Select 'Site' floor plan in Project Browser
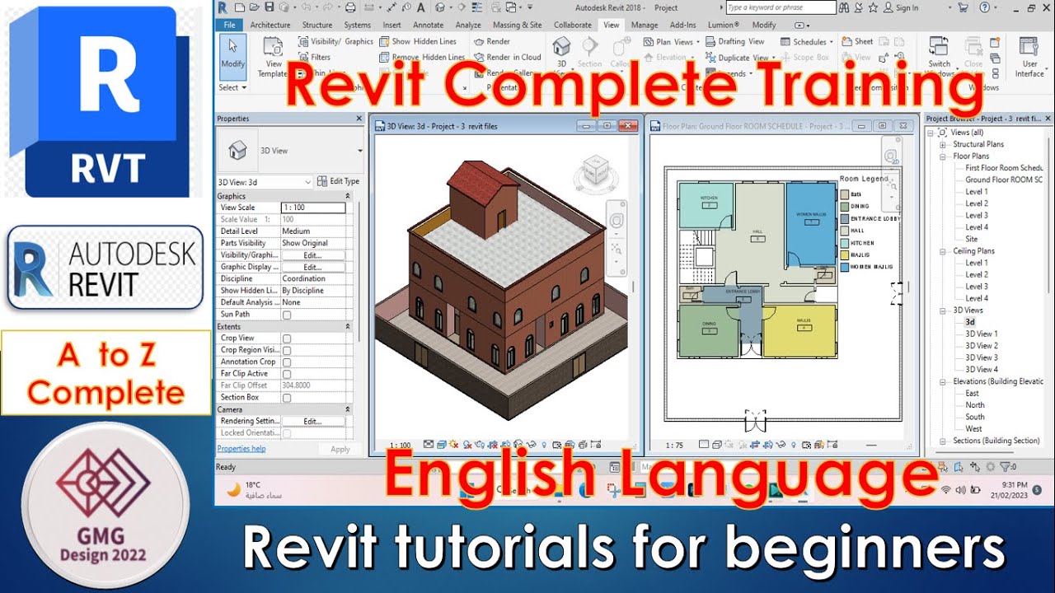 click(x=972, y=239)
